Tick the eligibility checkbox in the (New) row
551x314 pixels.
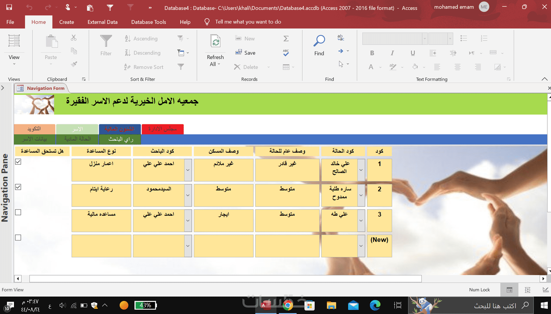click(x=18, y=237)
